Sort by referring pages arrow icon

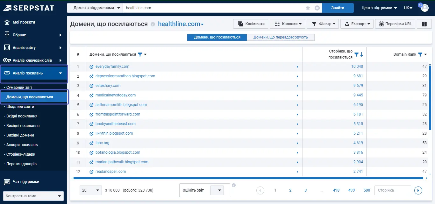pyautogui.click(x=362, y=54)
